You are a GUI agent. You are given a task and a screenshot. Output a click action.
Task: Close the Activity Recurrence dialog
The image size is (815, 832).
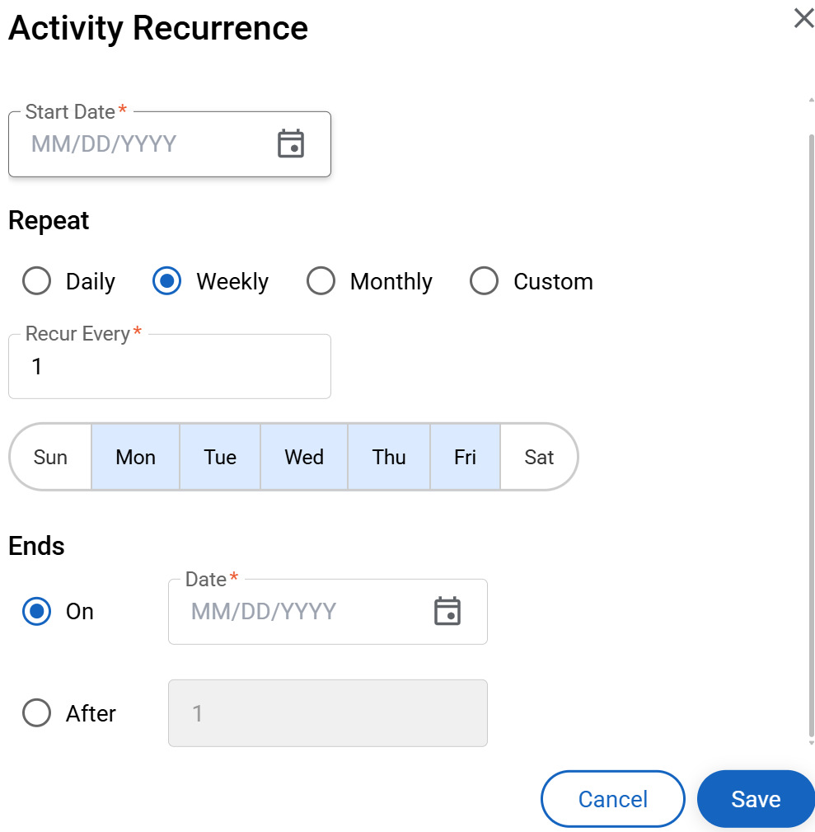pos(803,18)
